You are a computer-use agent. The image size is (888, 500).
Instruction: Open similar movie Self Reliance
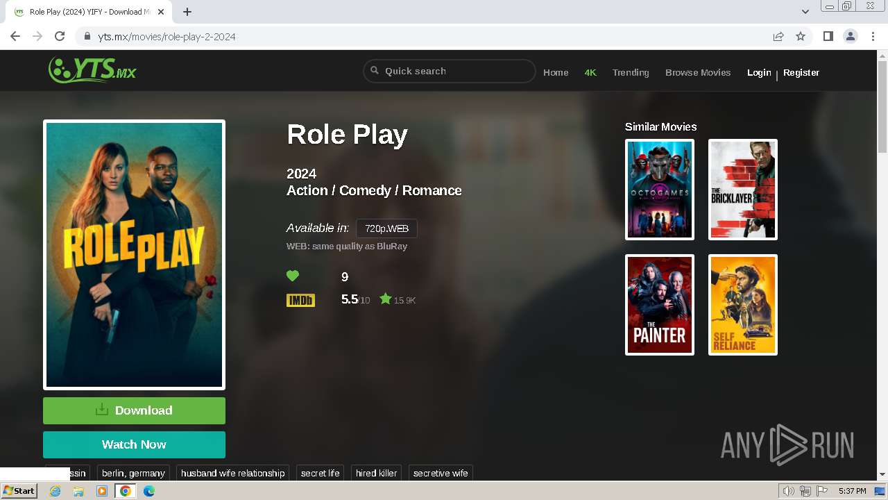point(743,305)
